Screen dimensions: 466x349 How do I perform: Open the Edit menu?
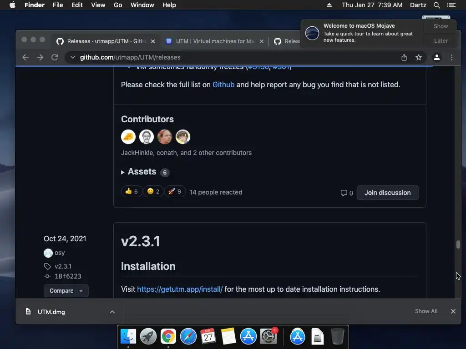pyautogui.click(x=77, y=5)
